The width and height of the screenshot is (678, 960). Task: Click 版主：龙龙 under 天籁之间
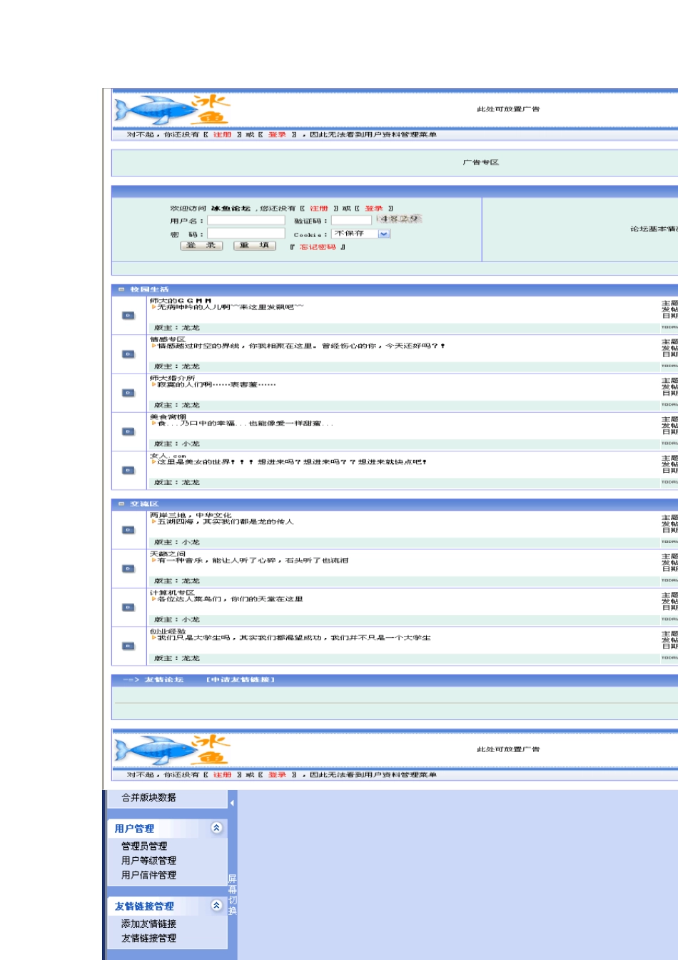(177, 581)
